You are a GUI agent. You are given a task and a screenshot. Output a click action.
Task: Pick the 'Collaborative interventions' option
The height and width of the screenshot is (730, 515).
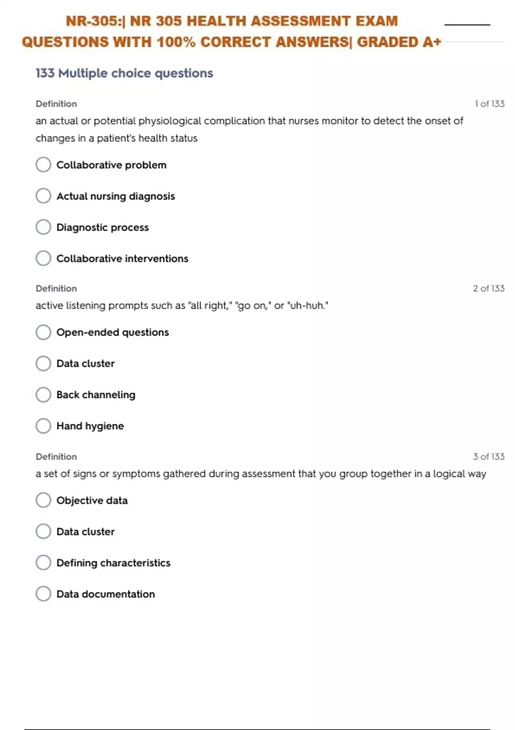click(x=43, y=258)
